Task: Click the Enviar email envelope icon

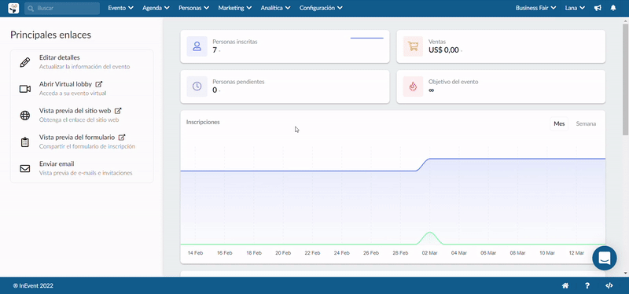Action: point(25,169)
